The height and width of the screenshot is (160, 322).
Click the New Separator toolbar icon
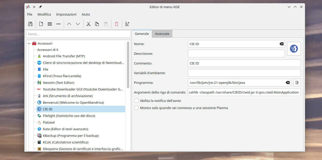click(x=58, y=24)
